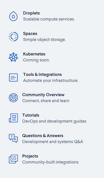Screen dimensions: 104x178
Task: Click the Tutorials document scroll icon
Action: [x=13, y=118]
